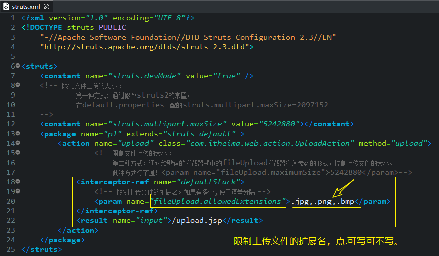
Task: Click the !DOCTYPE keyword on line 2
Action: pyautogui.click(x=44, y=27)
